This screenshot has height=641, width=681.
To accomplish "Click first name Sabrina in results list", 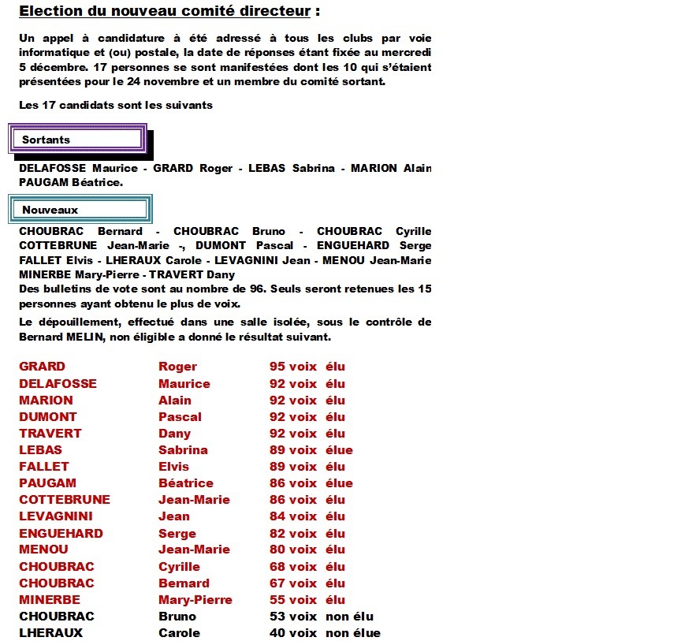I will pyautogui.click(x=183, y=450).
